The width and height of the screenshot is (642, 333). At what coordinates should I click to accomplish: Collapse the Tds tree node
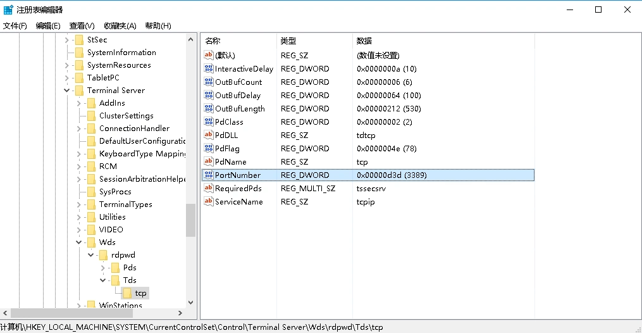[x=102, y=280]
